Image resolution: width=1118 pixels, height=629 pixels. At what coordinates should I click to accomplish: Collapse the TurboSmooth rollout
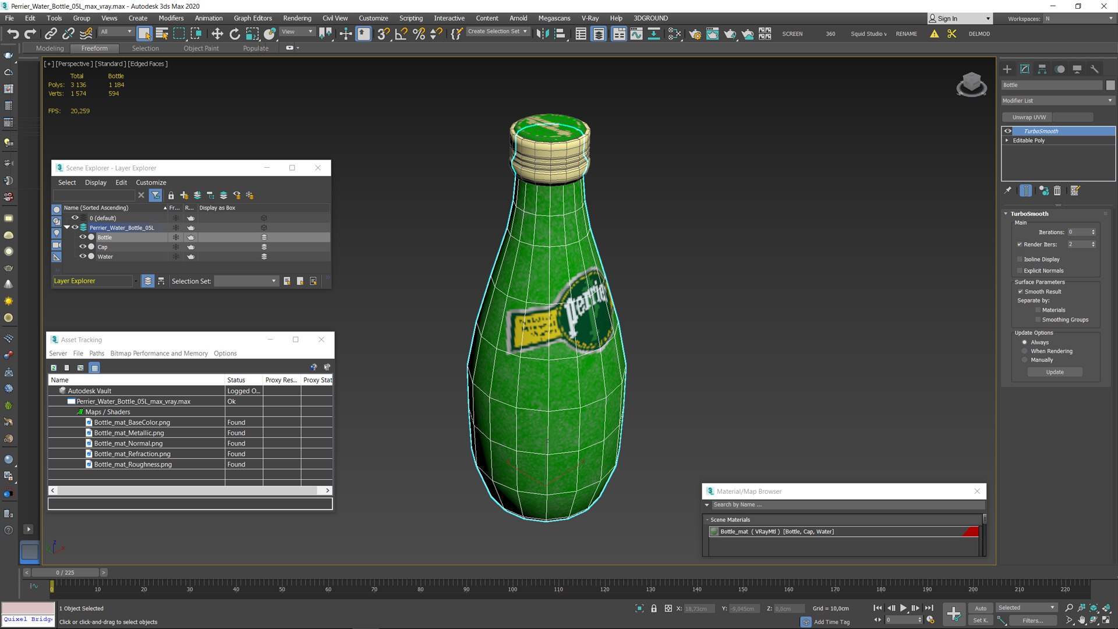(x=1006, y=214)
